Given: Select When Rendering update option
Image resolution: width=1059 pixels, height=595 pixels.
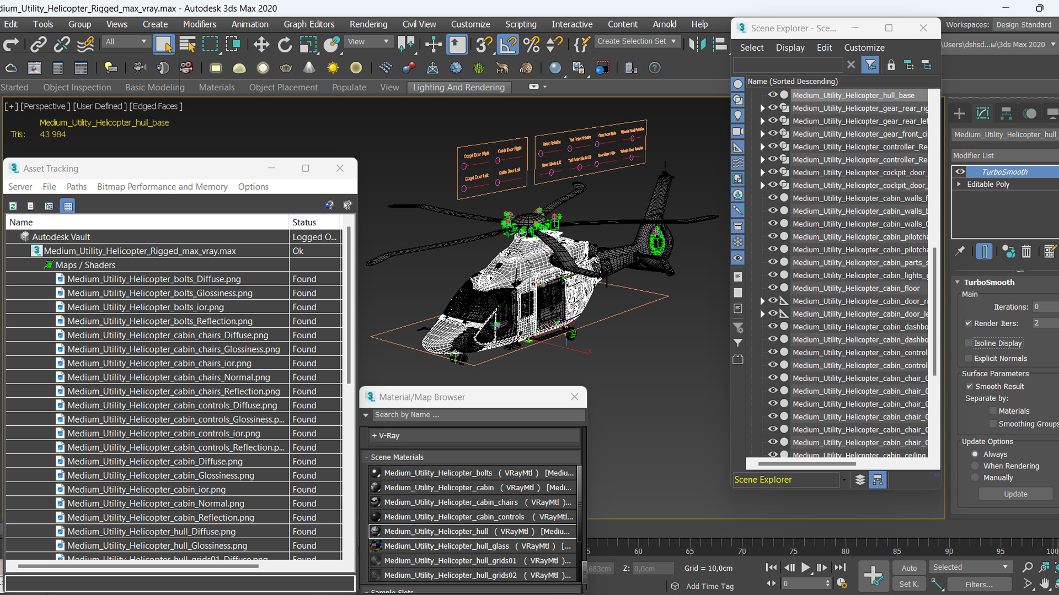Looking at the screenshot, I should click(975, 466).
